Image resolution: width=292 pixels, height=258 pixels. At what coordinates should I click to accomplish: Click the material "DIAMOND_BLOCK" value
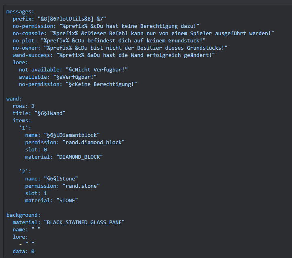80,157
